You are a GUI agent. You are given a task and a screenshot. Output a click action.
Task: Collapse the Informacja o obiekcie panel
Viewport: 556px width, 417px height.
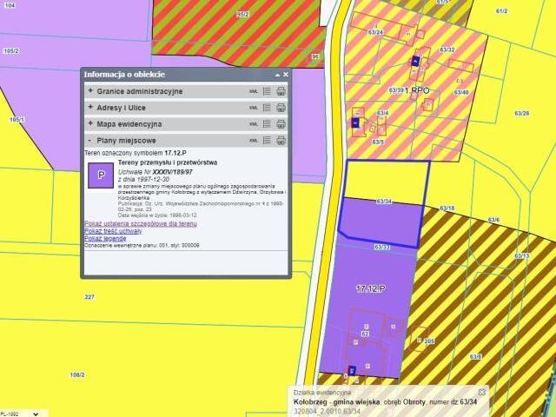click(276, 76)
